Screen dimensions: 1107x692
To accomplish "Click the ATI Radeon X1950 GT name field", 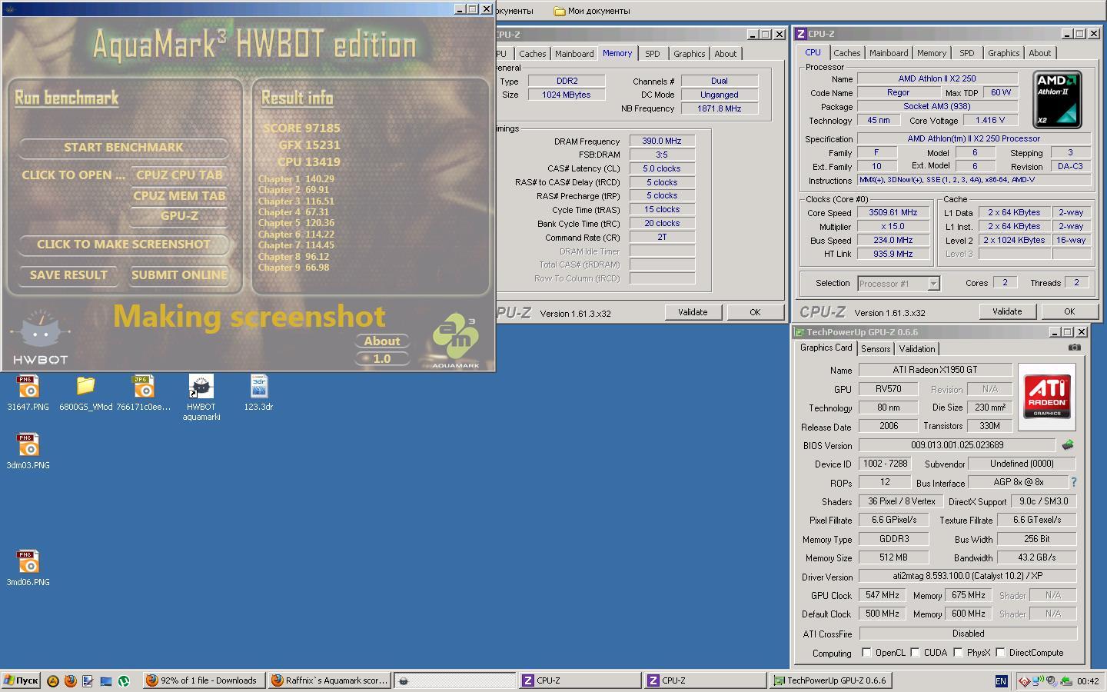I will pyautogui.click(x=936, y=370).
